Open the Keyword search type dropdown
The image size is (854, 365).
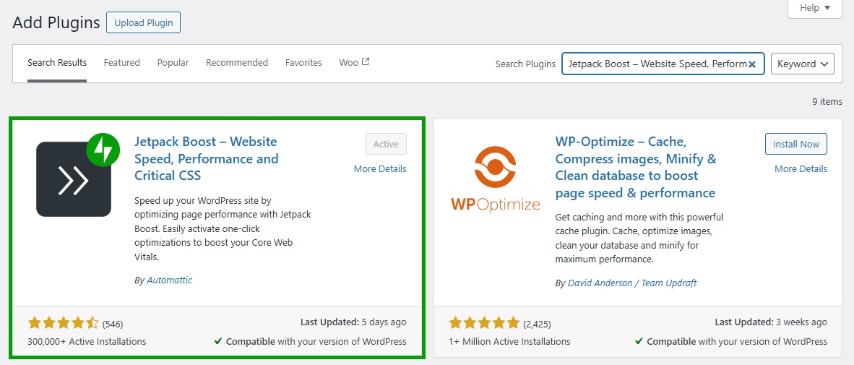pyautogui.click(x=803, y=64)
